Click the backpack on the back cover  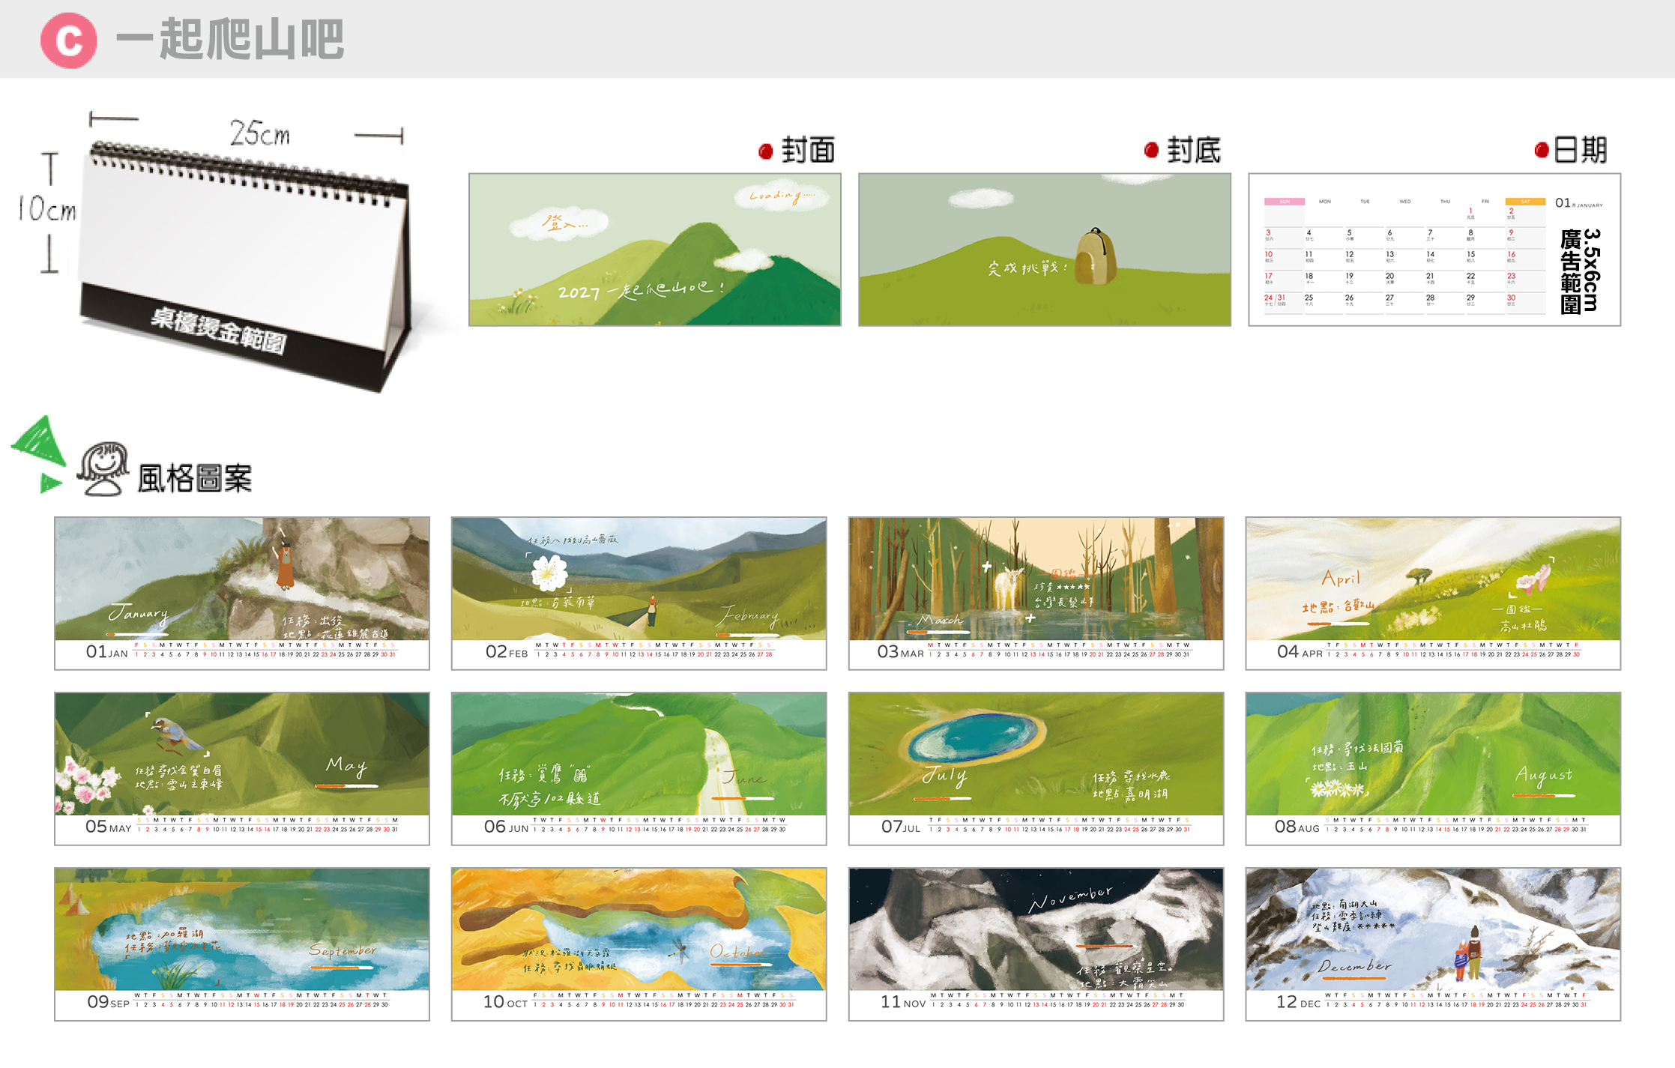[x=1095, y=257]
